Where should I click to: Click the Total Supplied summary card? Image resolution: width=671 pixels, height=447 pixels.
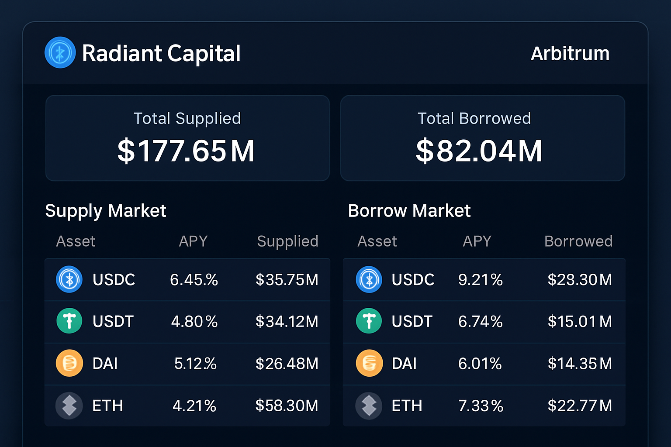(187, 138)
